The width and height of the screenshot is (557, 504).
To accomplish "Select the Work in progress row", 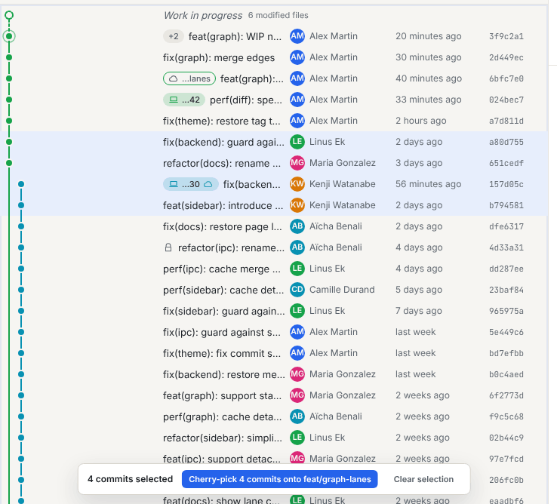I will 273,15.
